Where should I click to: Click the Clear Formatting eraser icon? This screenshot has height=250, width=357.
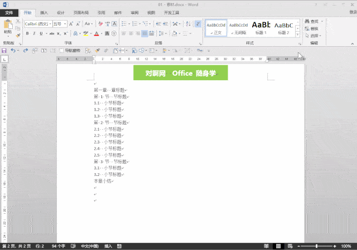(100, 24)
